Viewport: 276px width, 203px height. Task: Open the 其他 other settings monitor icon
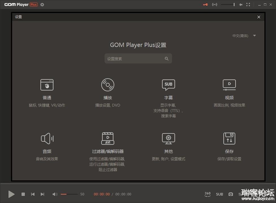pyautogui.click(x=168, y=139)
